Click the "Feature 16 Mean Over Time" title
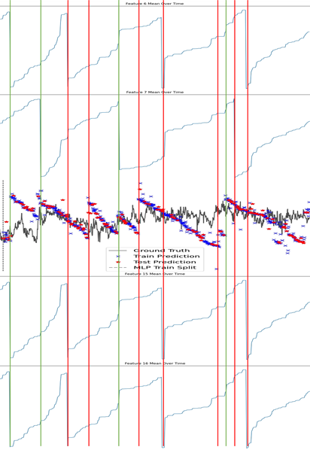Image resolution: width=310 pixels, height=450 pixels. (155, 363)
